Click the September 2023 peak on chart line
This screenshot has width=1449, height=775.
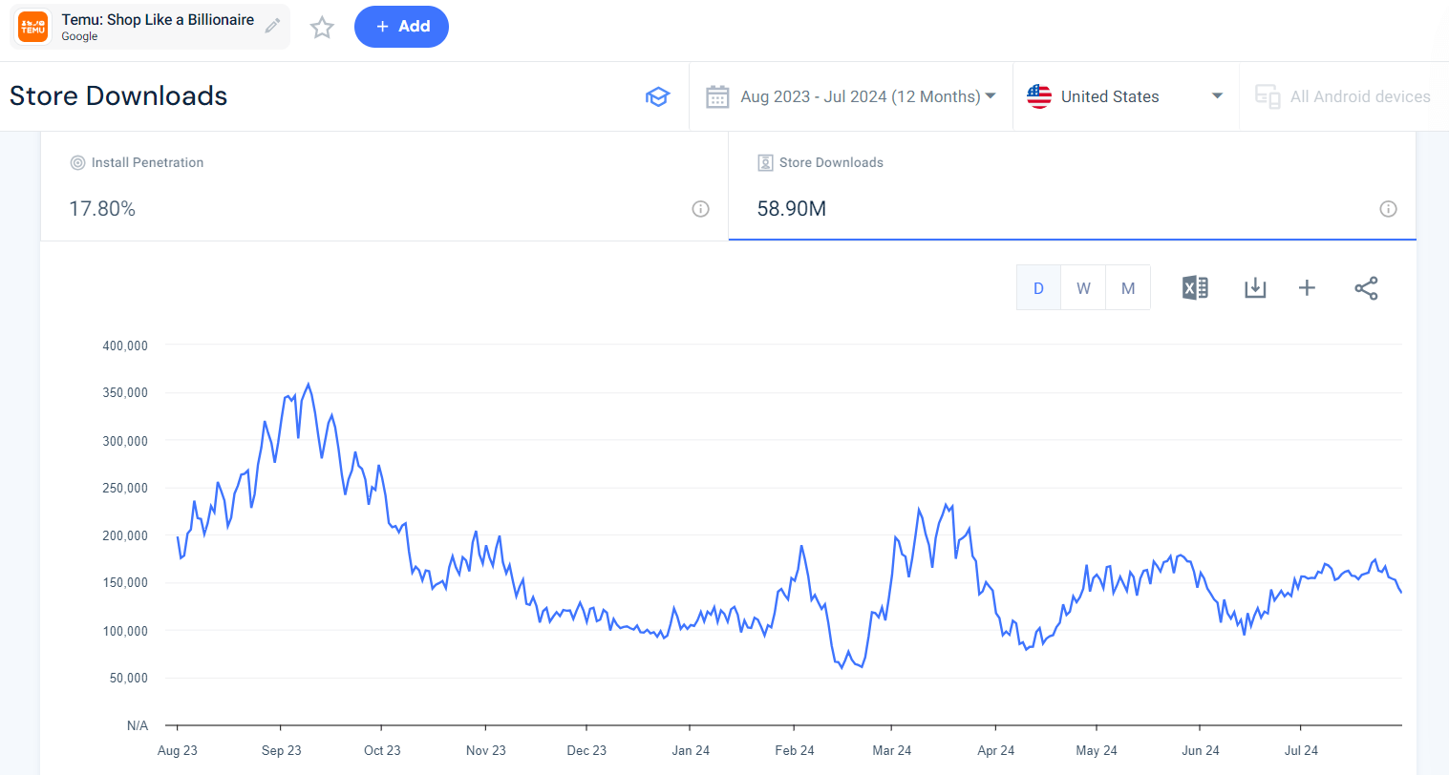pos(308,385)
